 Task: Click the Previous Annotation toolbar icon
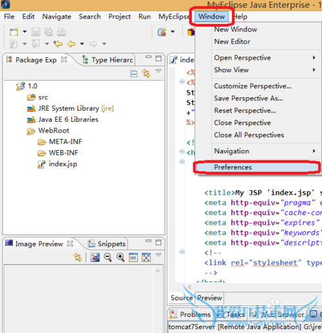coord(35,44)
